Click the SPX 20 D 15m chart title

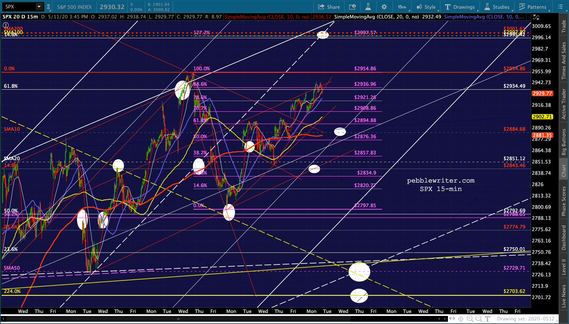[x=20, y=17]
